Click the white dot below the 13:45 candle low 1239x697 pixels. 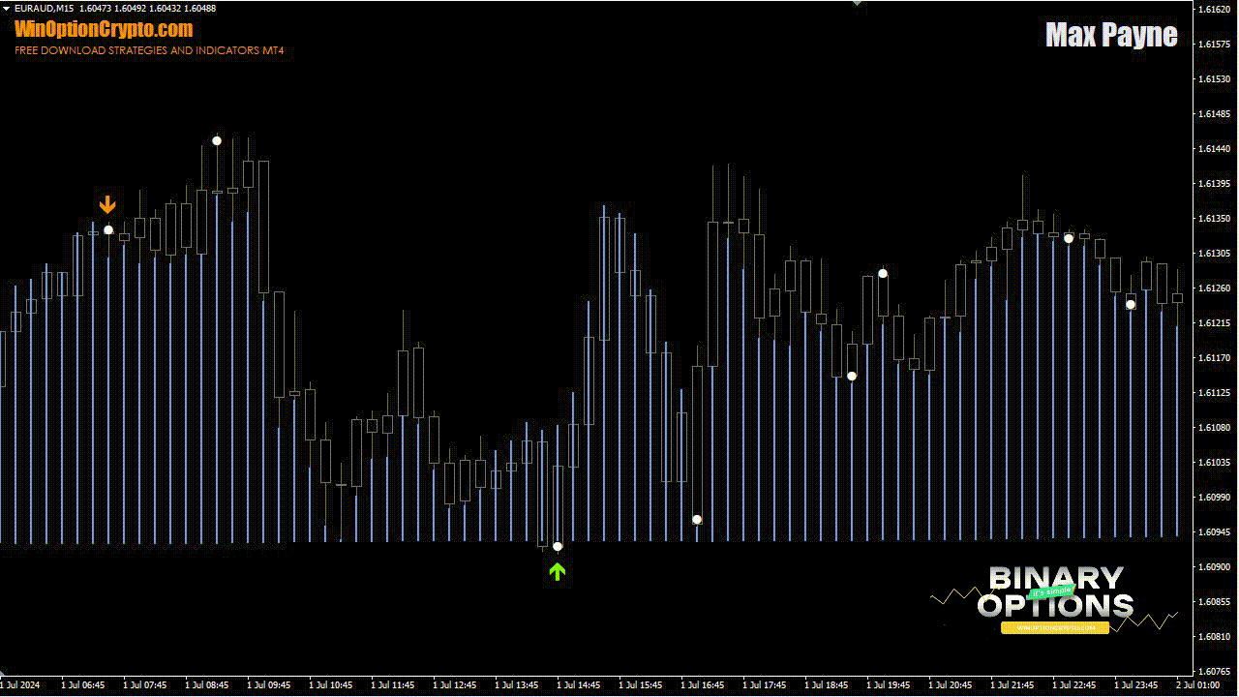(558, 546)
